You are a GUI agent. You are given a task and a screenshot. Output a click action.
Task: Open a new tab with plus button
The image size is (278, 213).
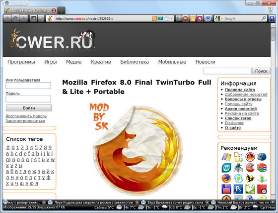[62, 10]
